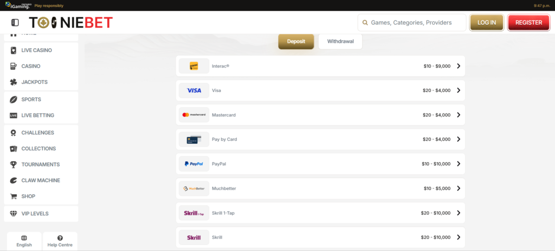Click the PayPal logo thumbnail

[193, 164]
